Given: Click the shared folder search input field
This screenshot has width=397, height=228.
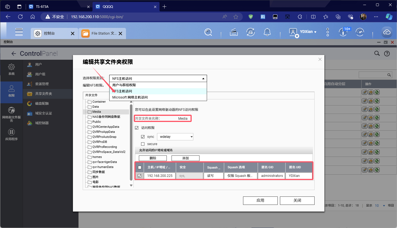Looking at the screenshot, I should (375, 75).
